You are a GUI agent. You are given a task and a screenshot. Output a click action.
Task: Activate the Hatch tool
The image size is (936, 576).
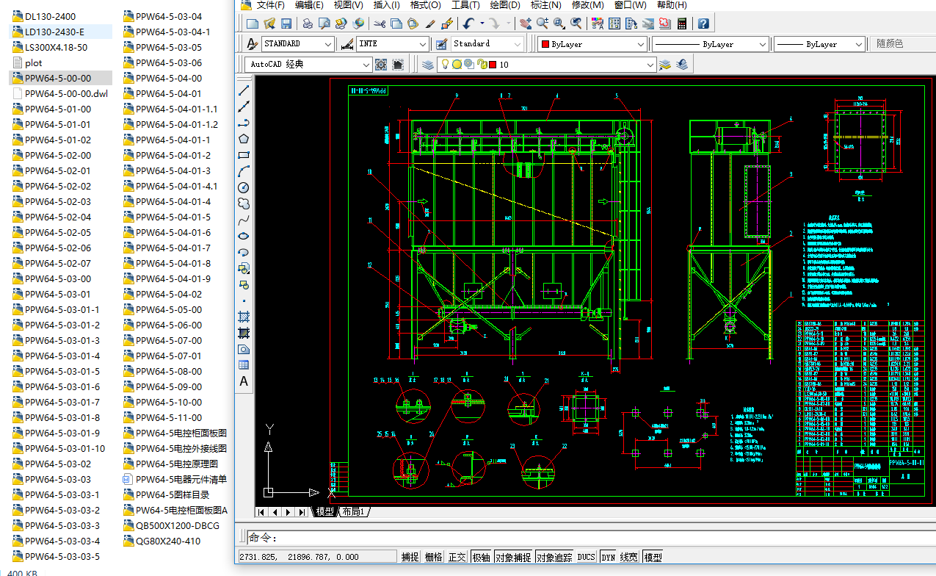pyautogui.click(x=244, y=316)
